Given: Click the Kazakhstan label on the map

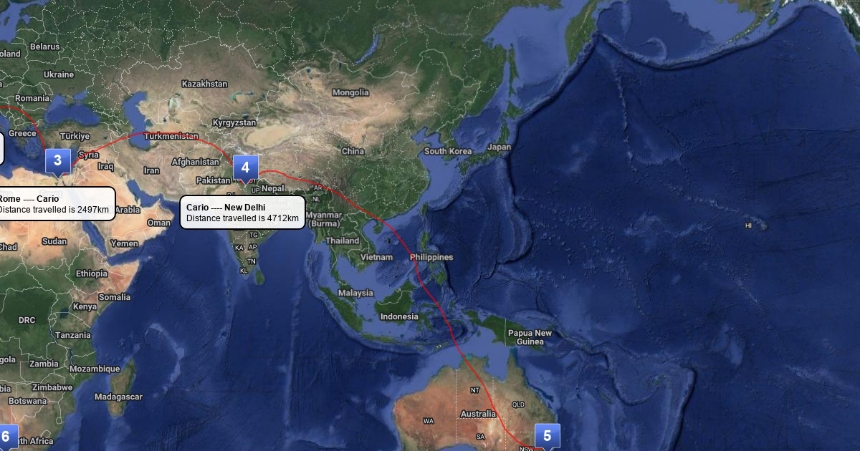Looking at the screenshot, I should pos(204,84).
